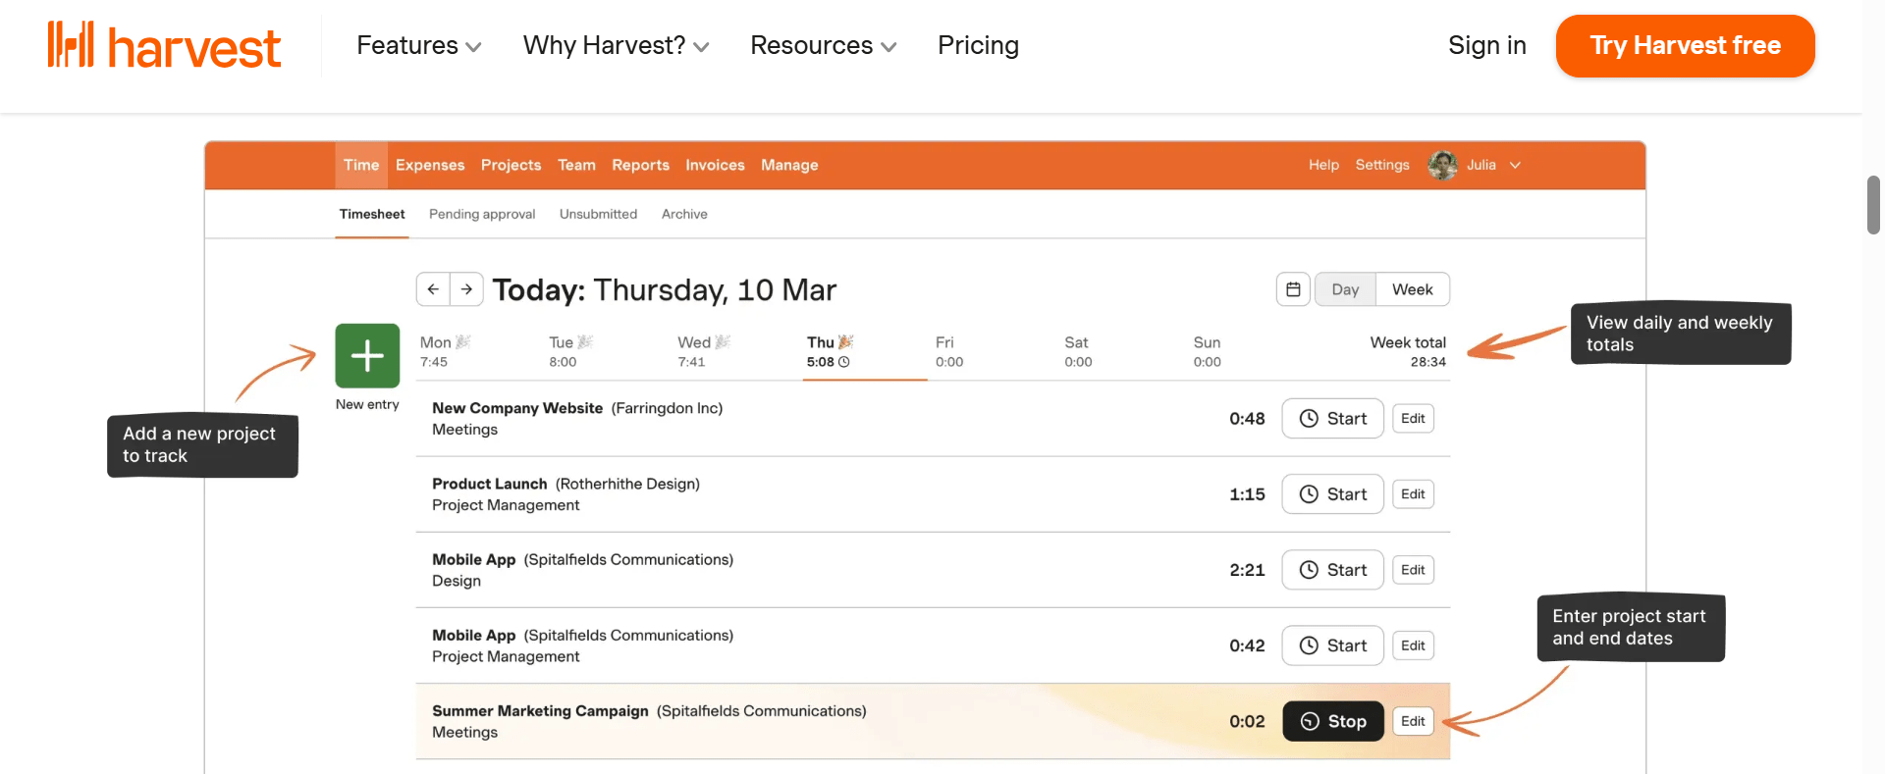Screen dimensions: 1885x774
Task: Select Wed 7:41 in the week row
Action: tap(704, 351)
